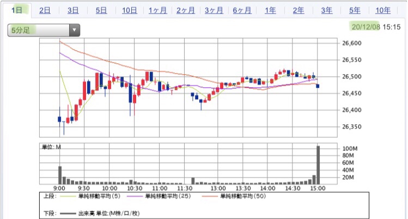Click the 13:00 time axis label

click(218, 188)
